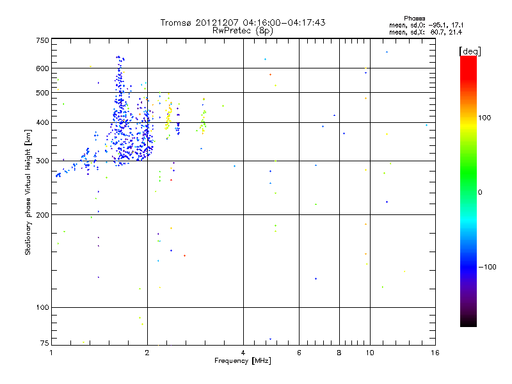Click the 'Frequency [MHz]' axis title
512x384 pixels.
[x=243, y=361]
